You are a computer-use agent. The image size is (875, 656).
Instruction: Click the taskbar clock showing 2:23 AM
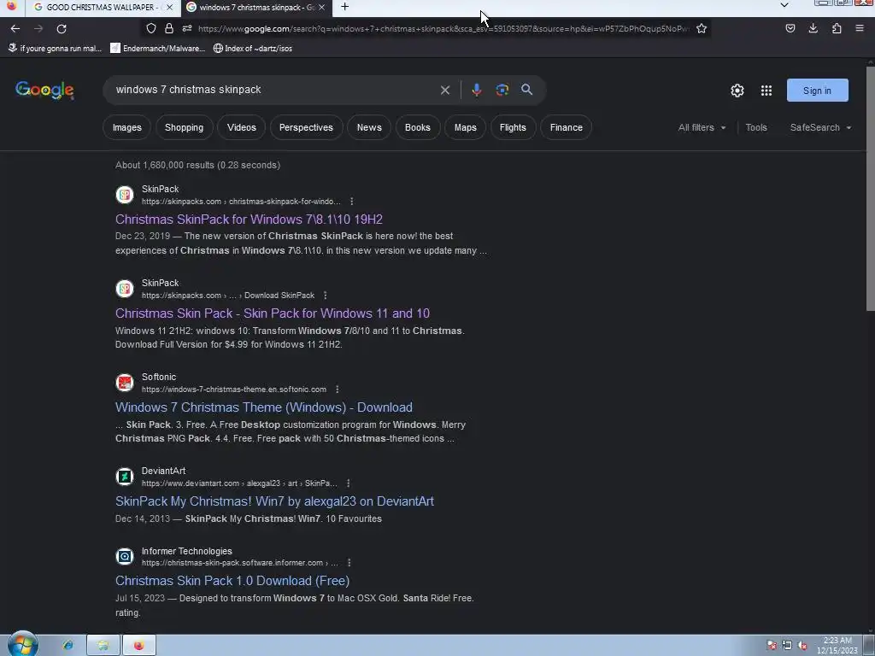[x=837, y=646]
